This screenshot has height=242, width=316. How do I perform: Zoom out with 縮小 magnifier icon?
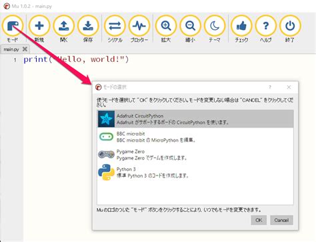click(x=190, y=26)
